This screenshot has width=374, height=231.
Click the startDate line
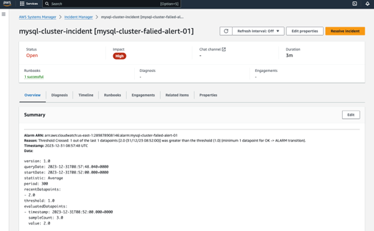pyautogui.click(x=67, y=172)
